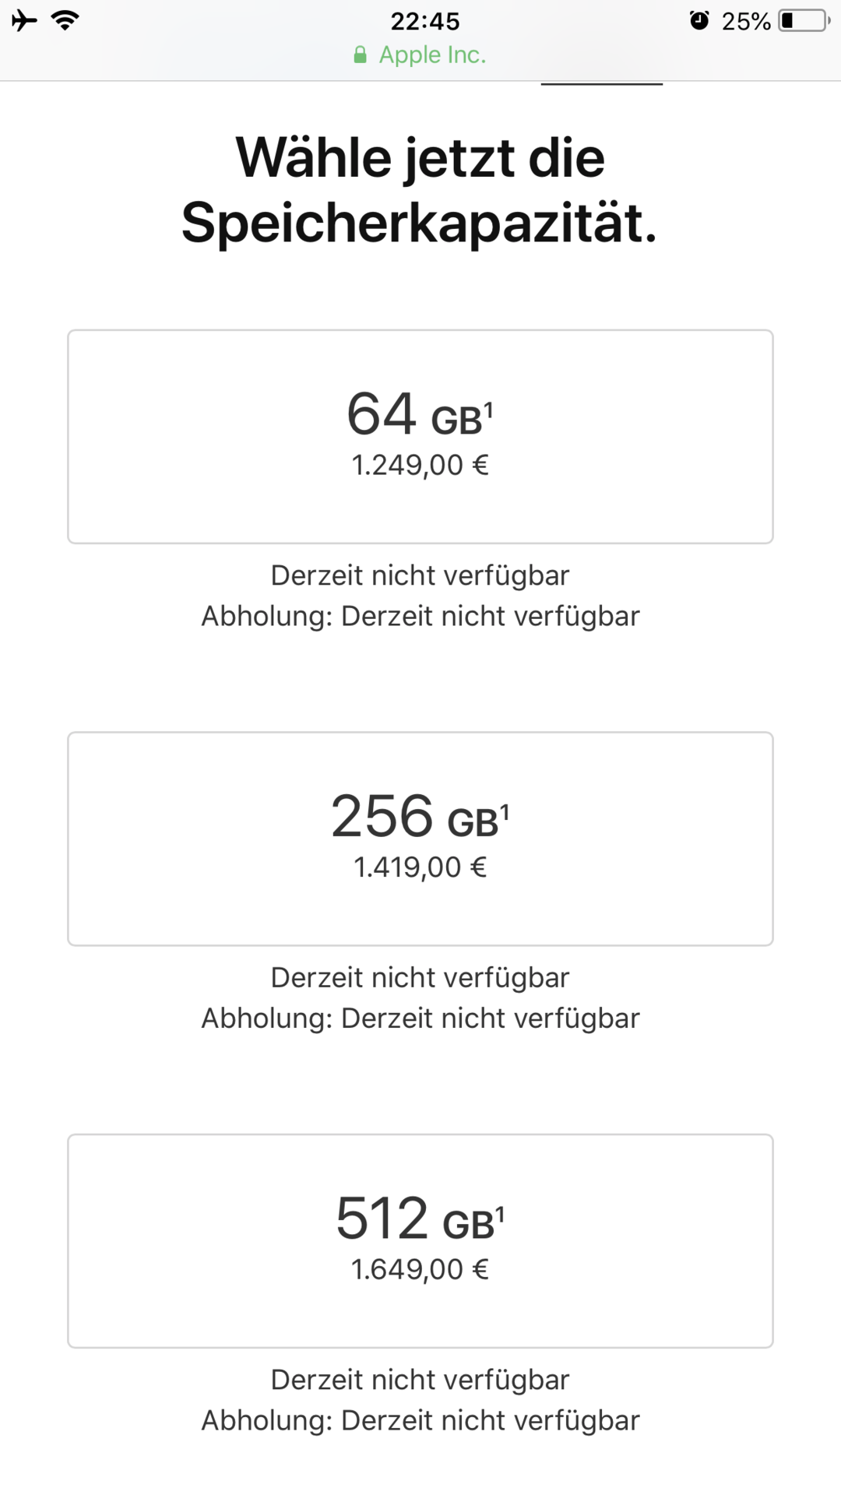Tap the alarm clock status icon

click(699, 20)
